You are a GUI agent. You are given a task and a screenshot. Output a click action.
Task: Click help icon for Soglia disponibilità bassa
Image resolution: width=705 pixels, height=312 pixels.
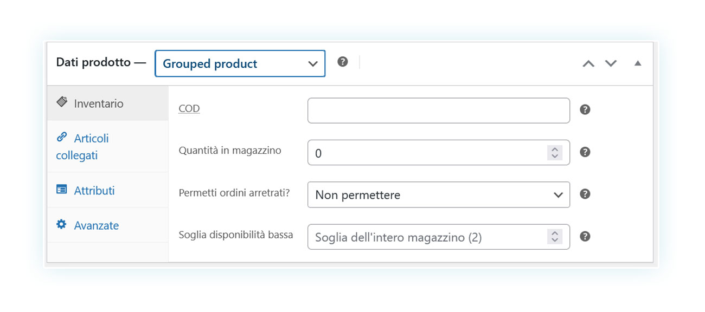click(585, 236)
